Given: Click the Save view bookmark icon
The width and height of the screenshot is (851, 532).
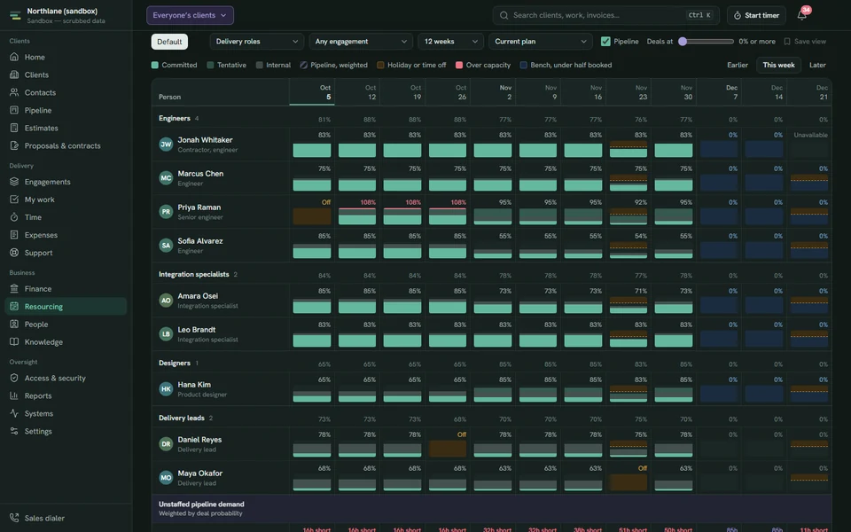Looking at the screenshot, I should [787, 42].
